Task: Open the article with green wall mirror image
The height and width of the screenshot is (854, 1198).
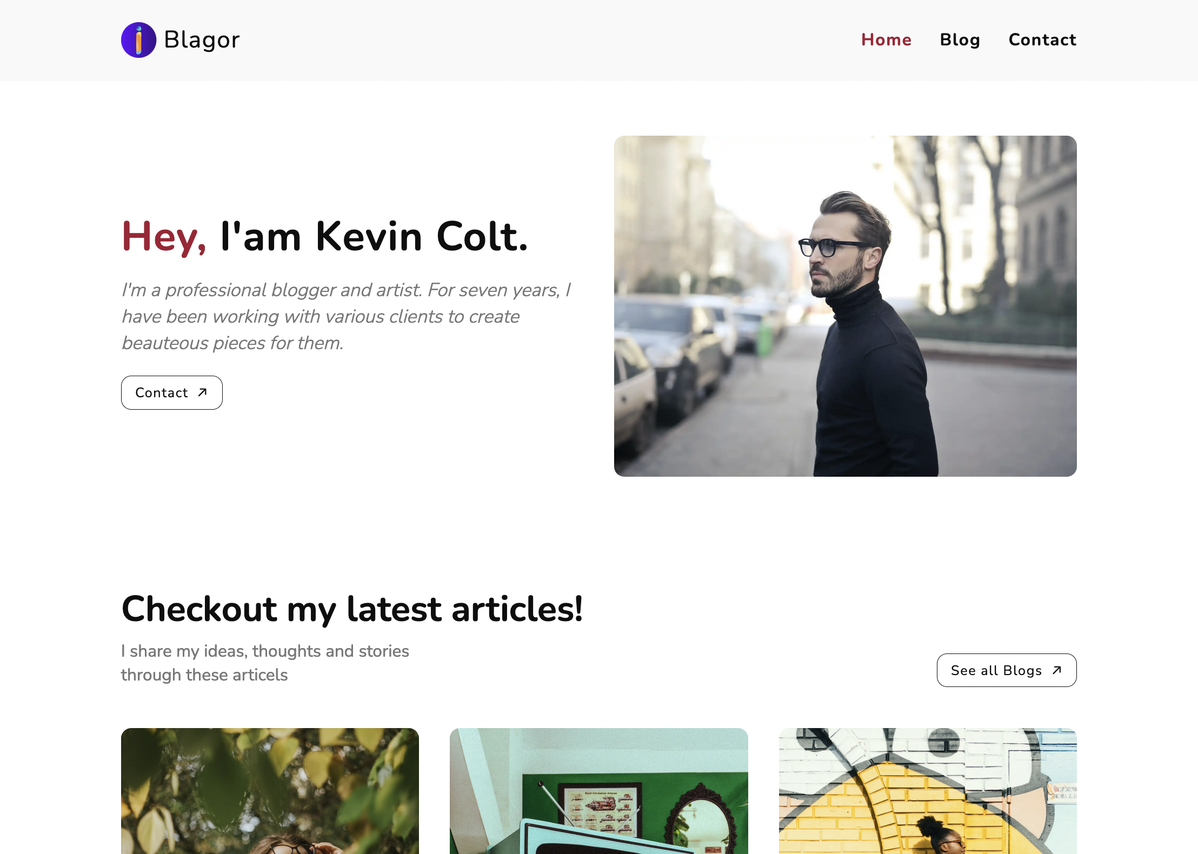Action: click(x=599, y=791)
